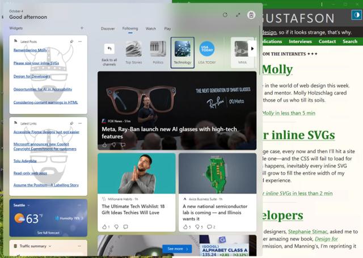
Task: Click the See more button
Action: pos(176,248)
